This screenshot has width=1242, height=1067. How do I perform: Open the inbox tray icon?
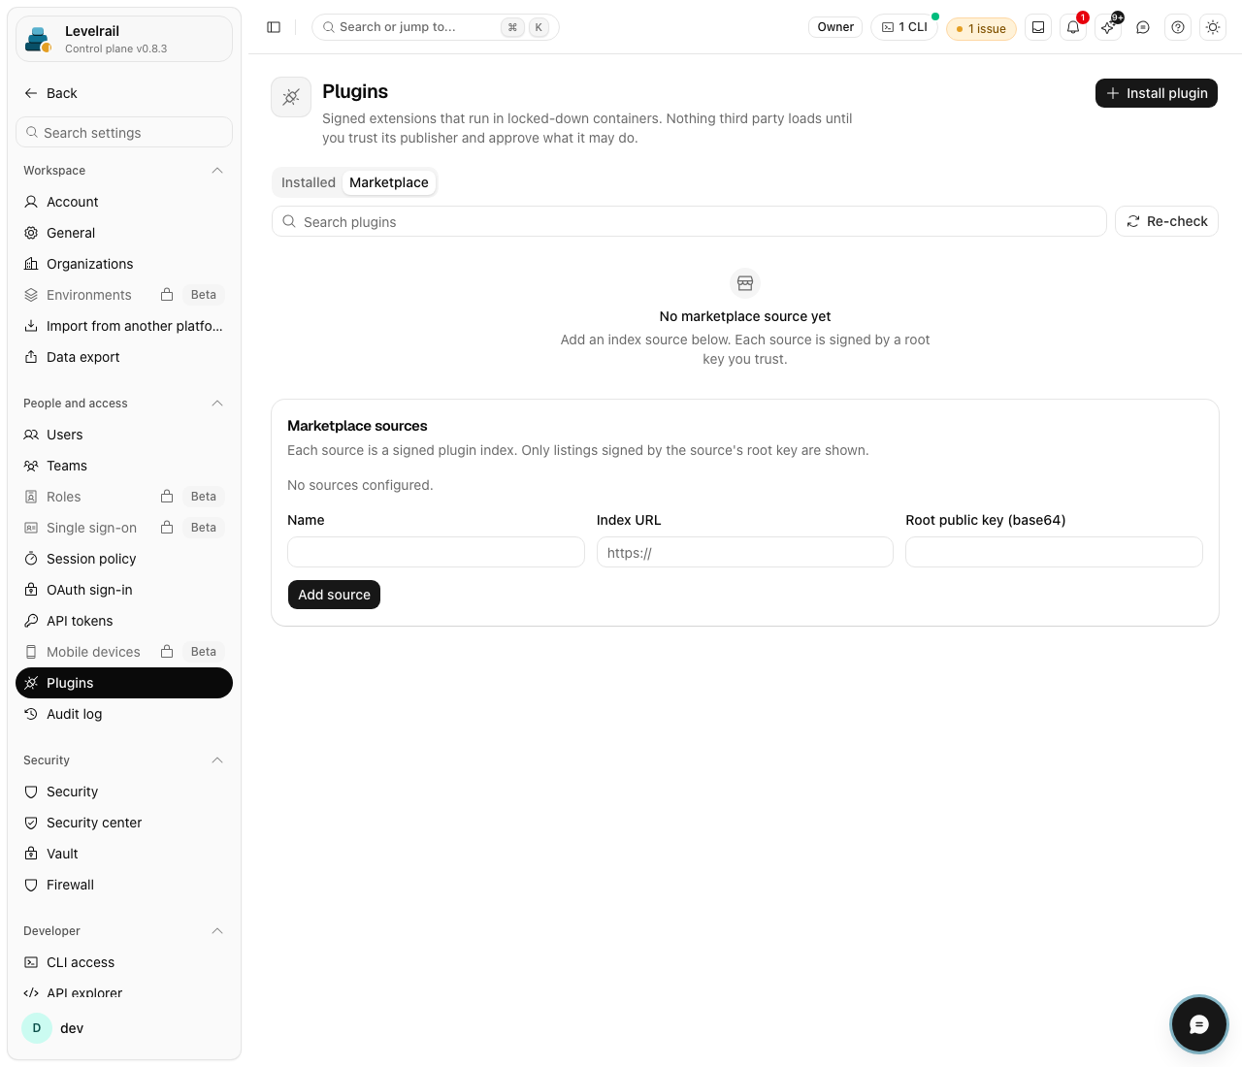coord(1038,27)
